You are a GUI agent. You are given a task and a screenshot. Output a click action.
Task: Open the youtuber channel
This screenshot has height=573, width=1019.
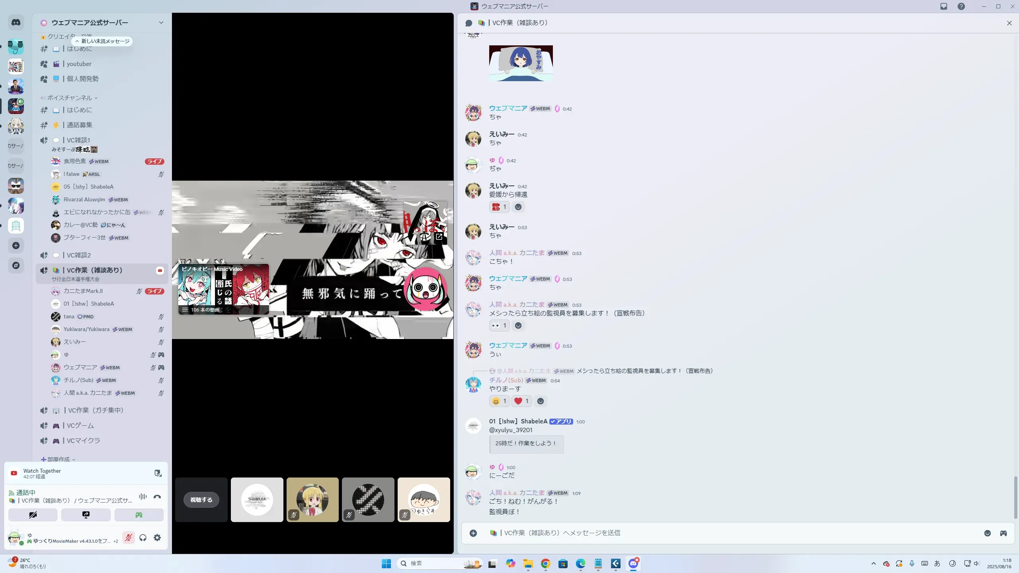(x=79, y=64)
